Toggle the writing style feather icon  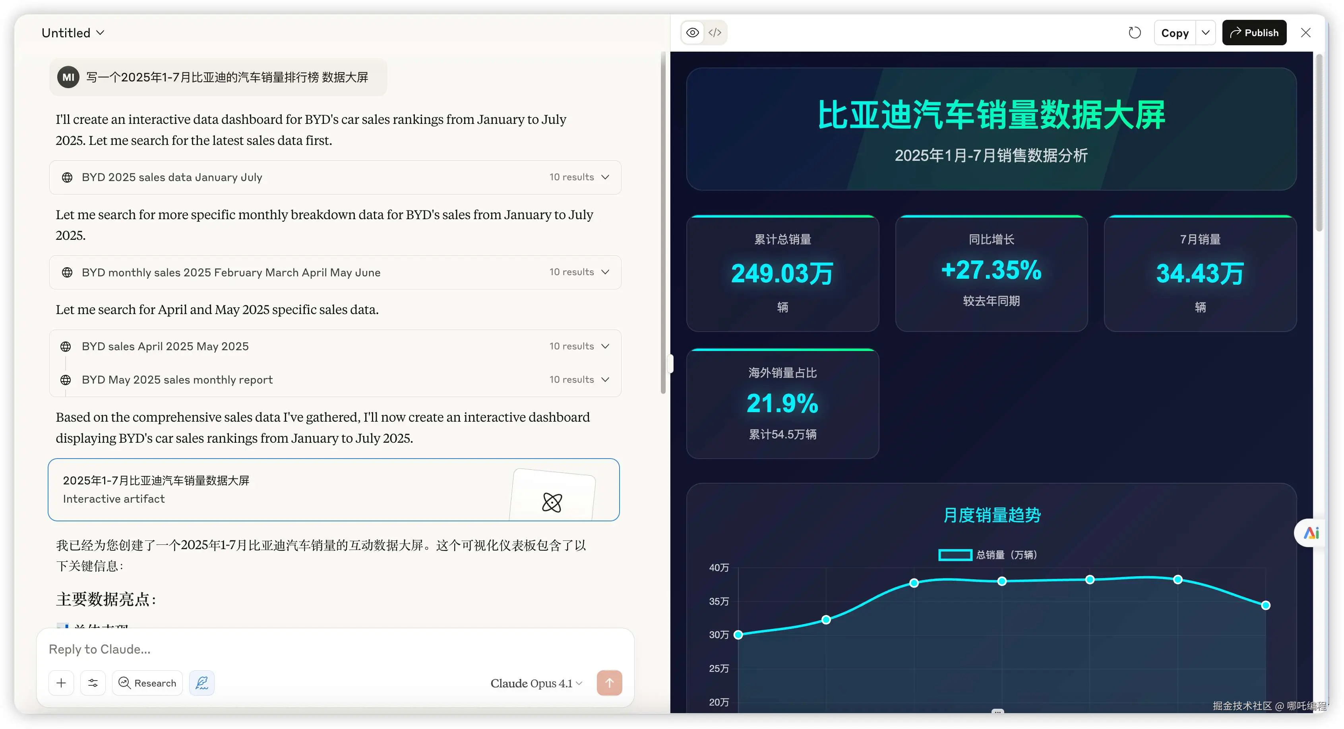202,683
